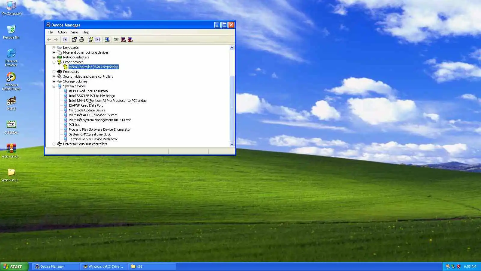Select the virtio-win archive icon on desktop
The image size is (481, 271).
tap(11, 151)
